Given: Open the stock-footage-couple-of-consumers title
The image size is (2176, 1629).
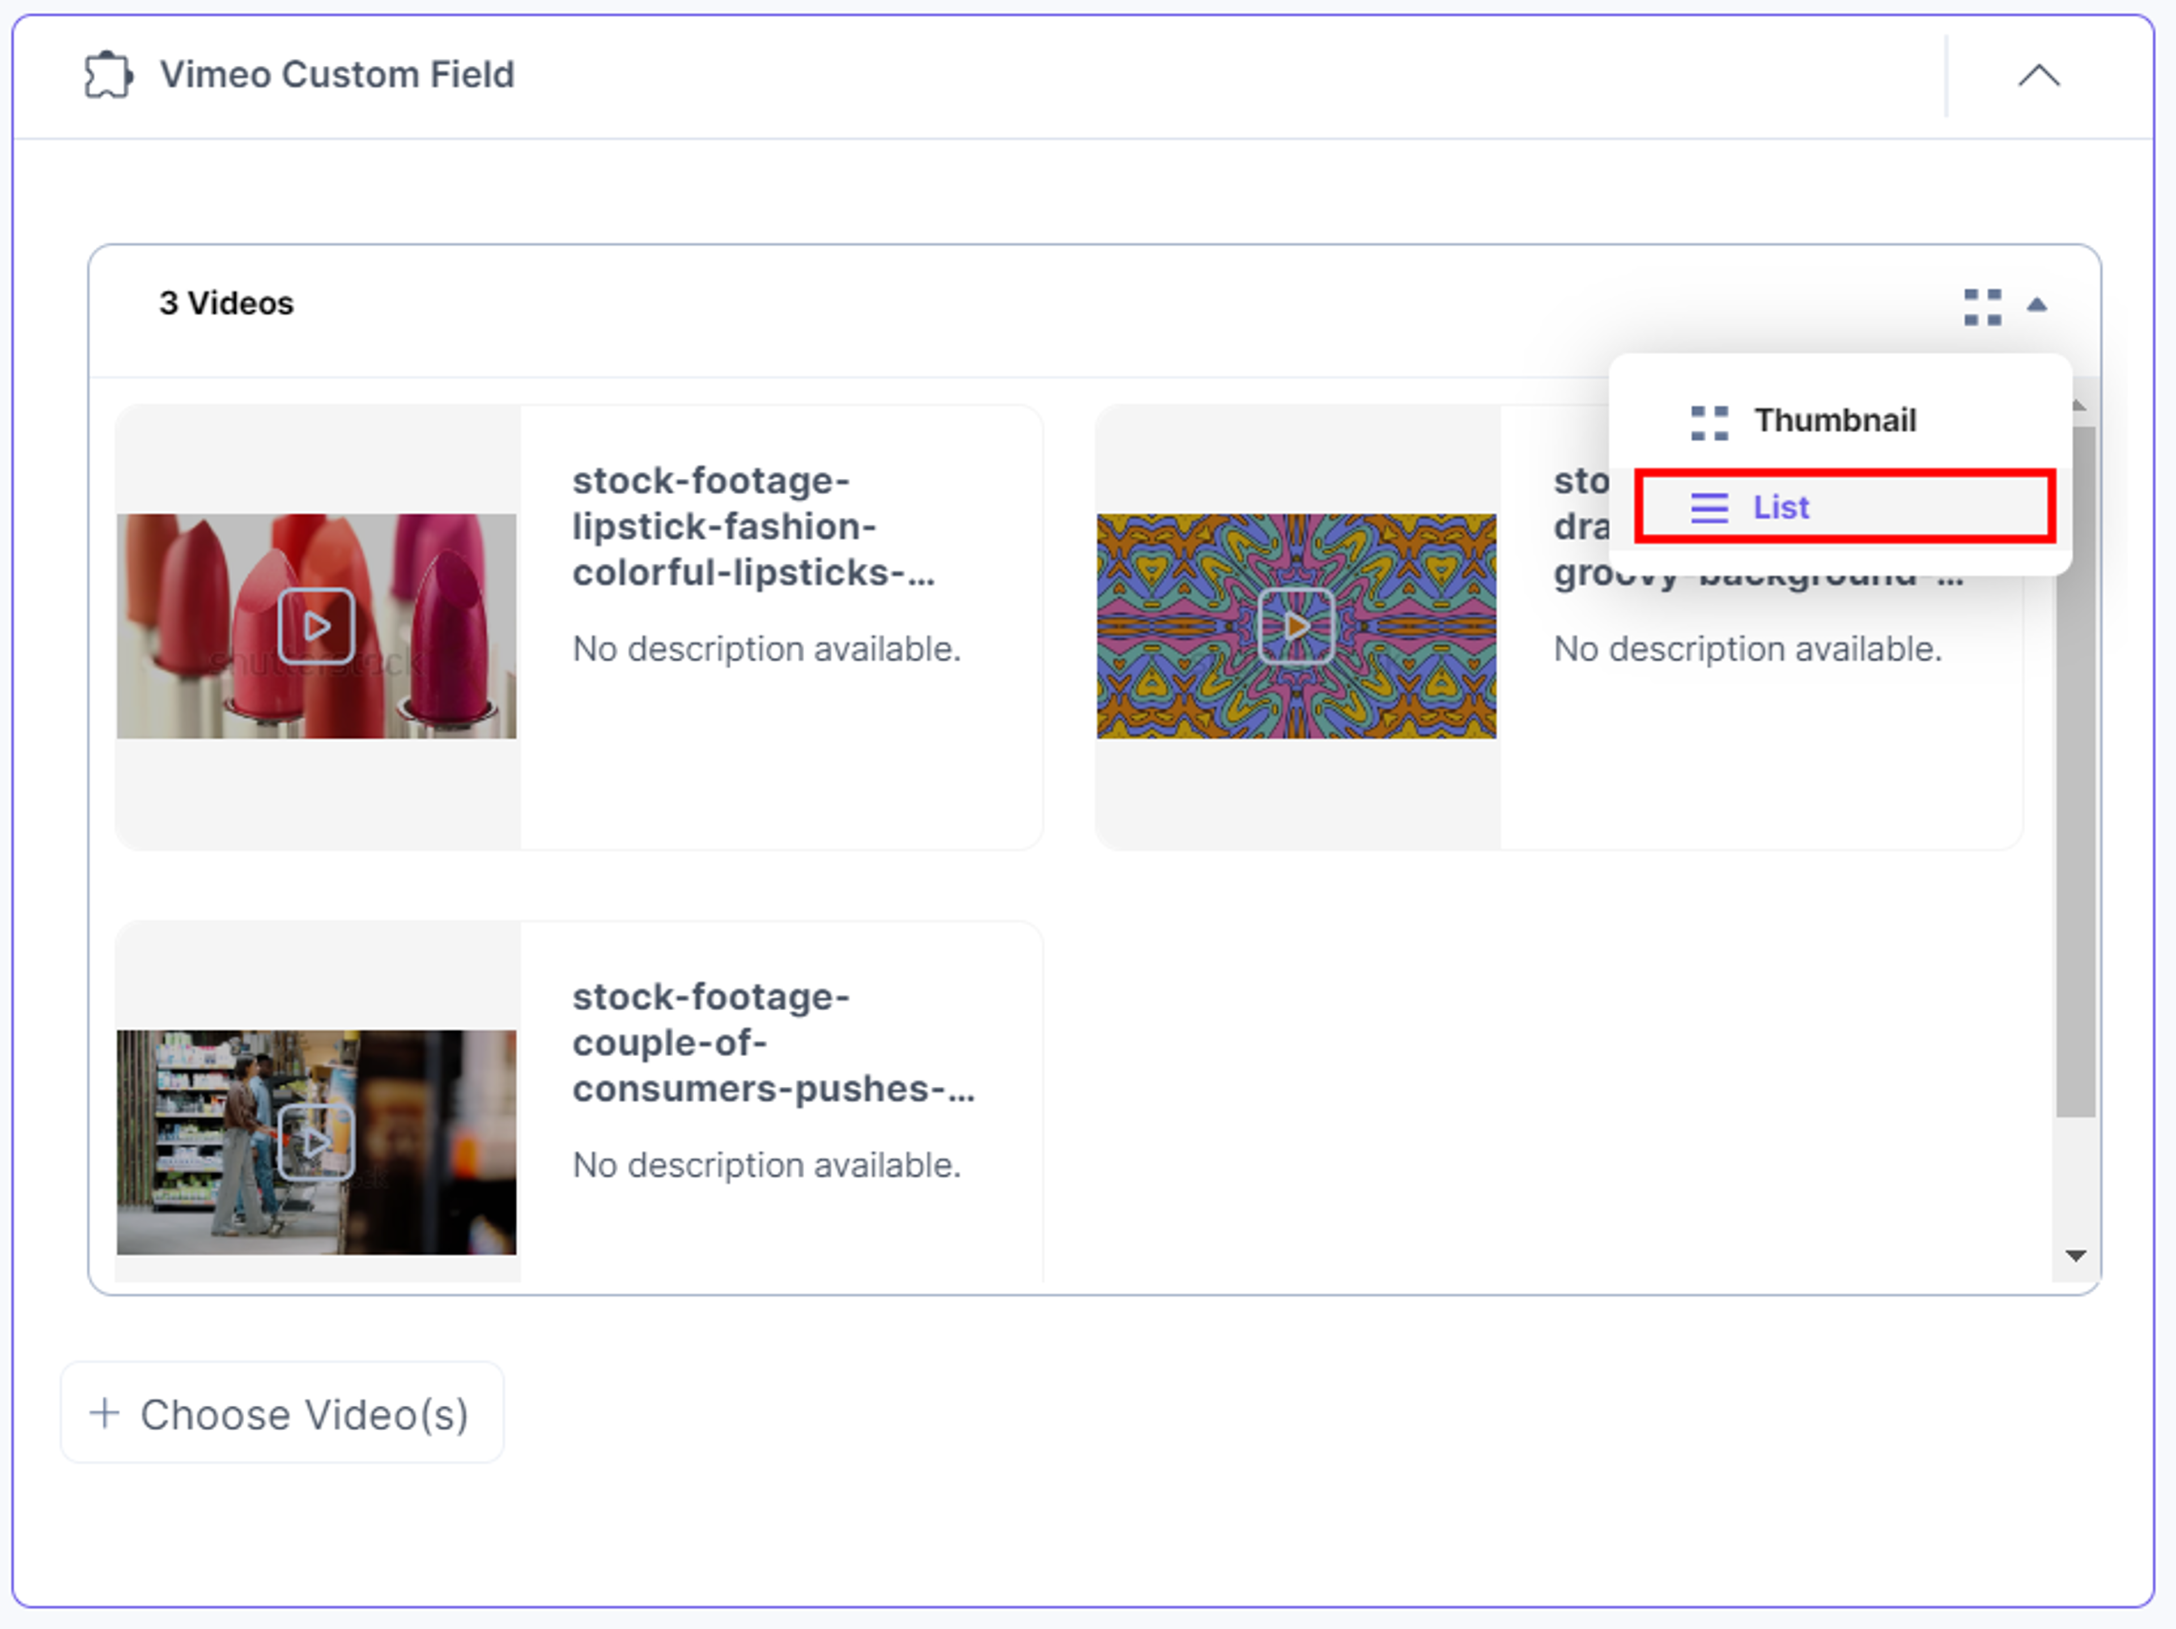Looking at the screenshot, I should coord(773,1043).
